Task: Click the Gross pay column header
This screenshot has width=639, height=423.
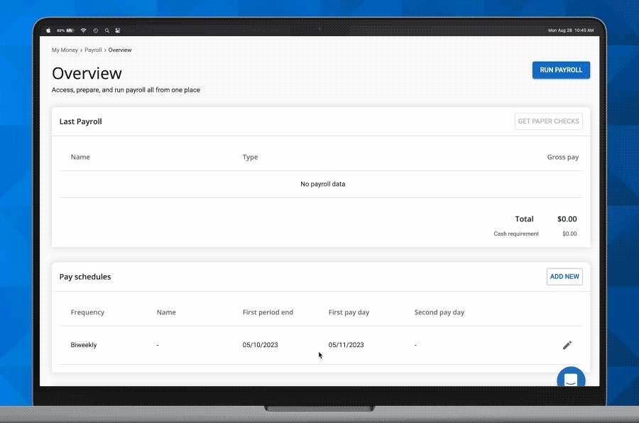Action: (562, 157)
